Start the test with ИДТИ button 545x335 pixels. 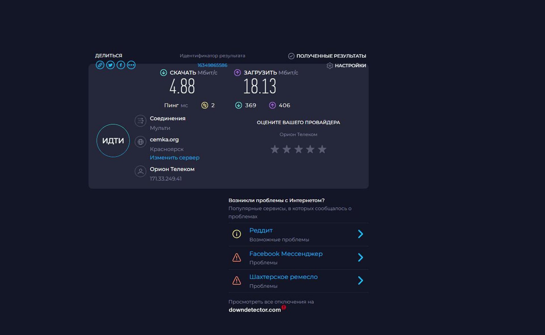tap(113, 141)
